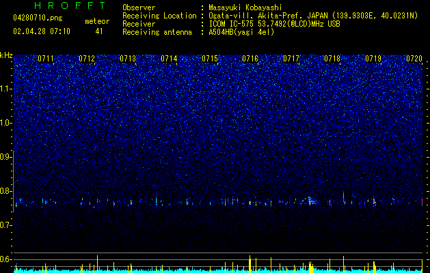Click the 1.0 kHz axis label
This screenshot has width=430, height=273.
tap(6, 123)
